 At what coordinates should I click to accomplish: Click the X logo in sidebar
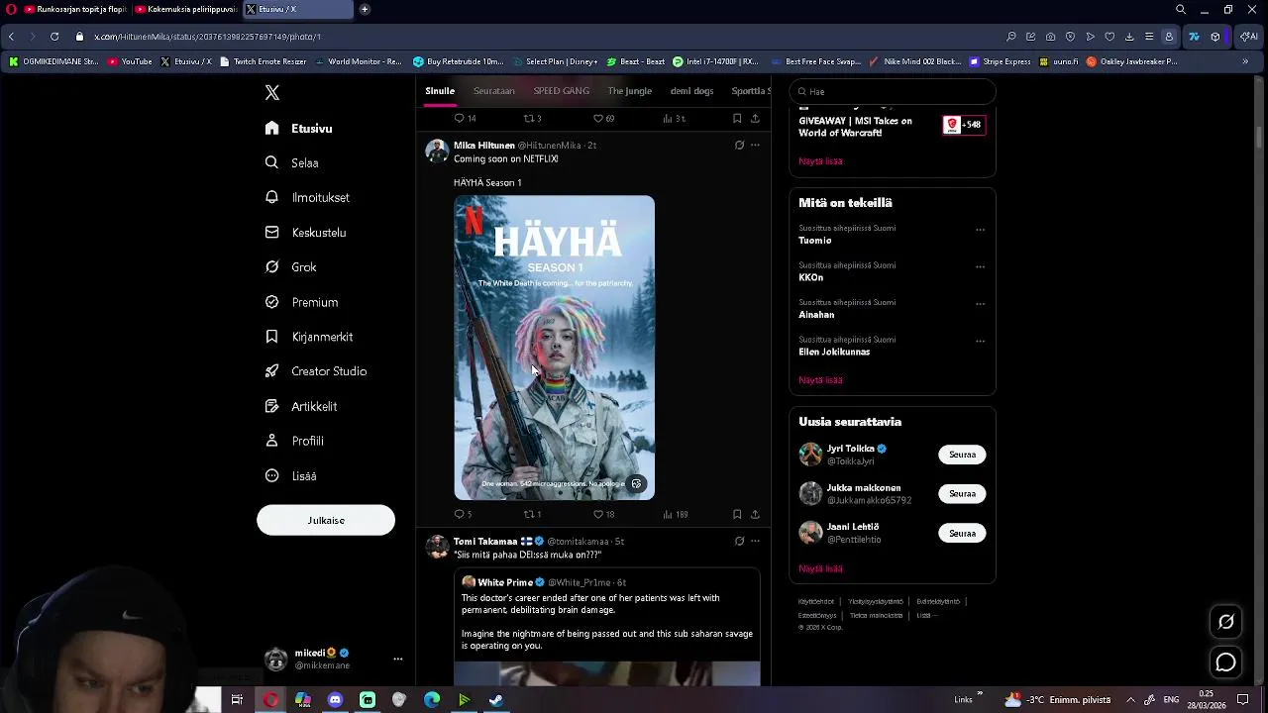click(x=272, y=93)
